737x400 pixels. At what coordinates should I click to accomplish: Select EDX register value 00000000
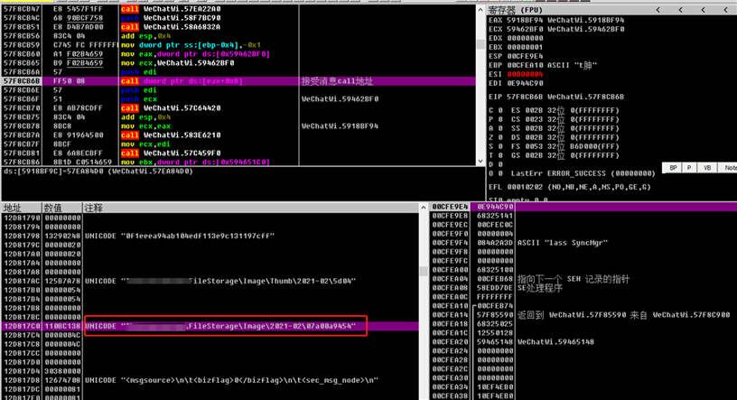(525, 38)
